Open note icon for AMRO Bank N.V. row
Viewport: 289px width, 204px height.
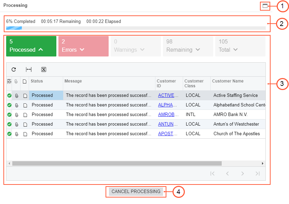click(25, 115)
